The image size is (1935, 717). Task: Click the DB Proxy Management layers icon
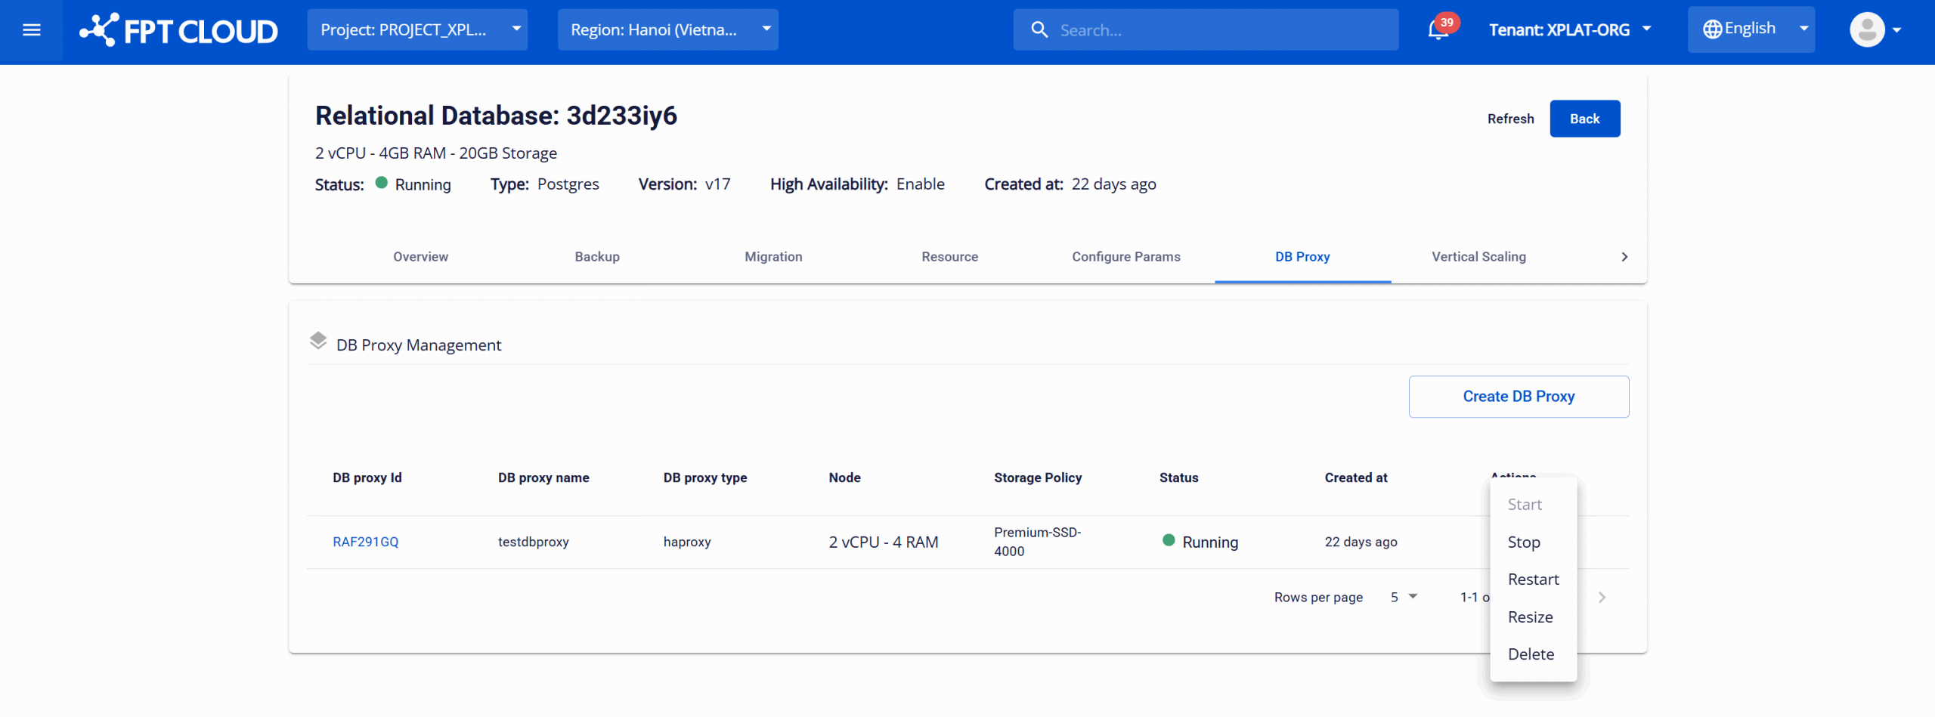tap(318, 342)
